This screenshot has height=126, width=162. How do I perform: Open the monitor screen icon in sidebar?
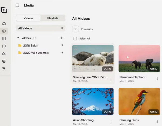(x=4, y=46)
